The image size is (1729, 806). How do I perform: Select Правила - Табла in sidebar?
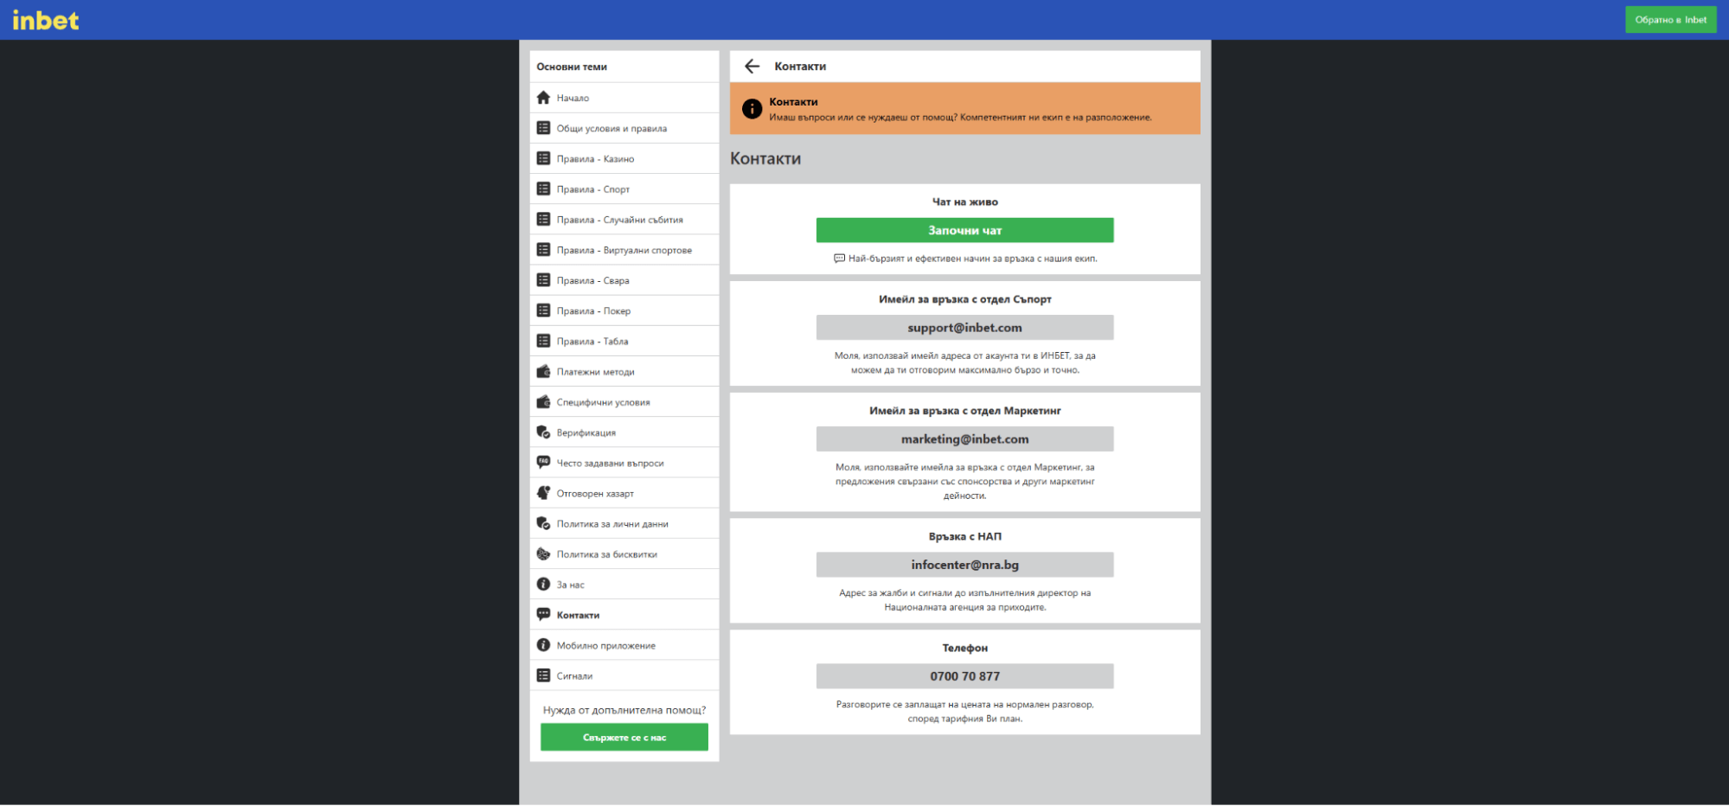pyautogui.click(x=624, y=341)
